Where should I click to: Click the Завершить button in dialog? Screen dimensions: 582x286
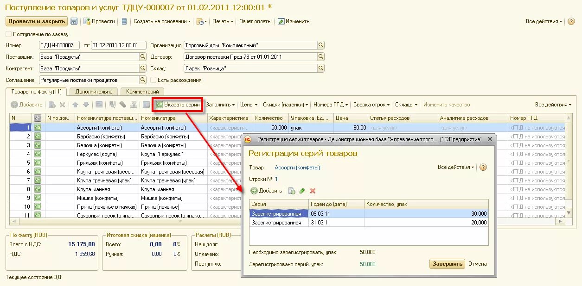click(x=447, y=264)
